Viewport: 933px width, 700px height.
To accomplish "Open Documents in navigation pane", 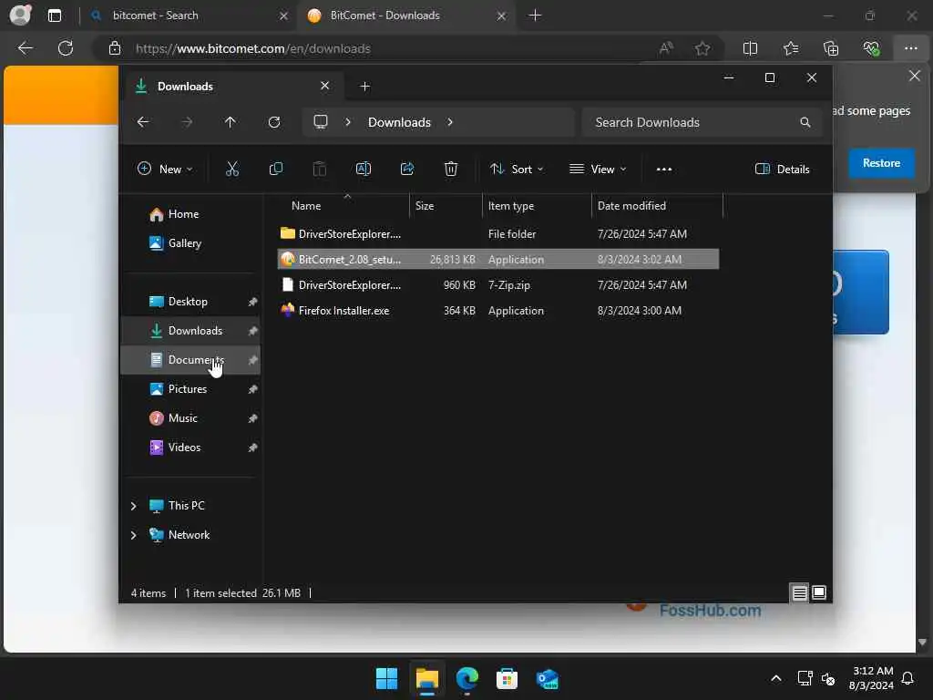I will [190, 360].
